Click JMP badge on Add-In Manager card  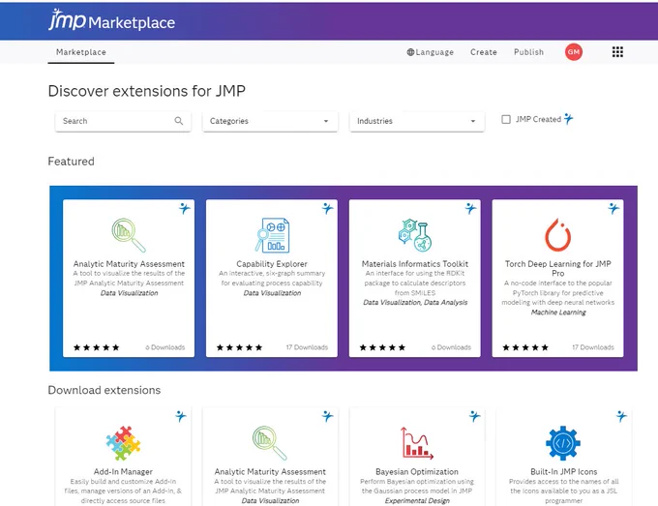(180, 416)
